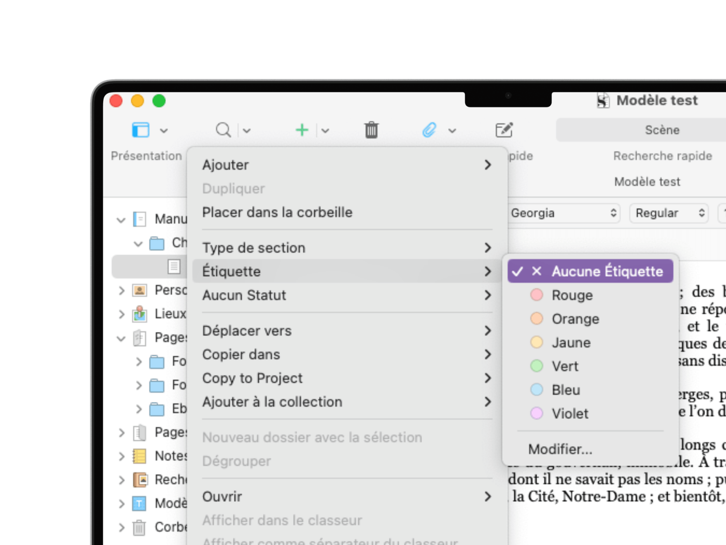Viewport: 726px width, 545px height.
Task: Choose the Rouge label
Action: pos(572,295)
